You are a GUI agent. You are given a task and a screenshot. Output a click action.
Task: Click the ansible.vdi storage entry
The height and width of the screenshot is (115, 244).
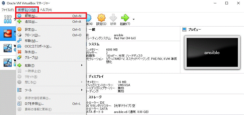(x=131, y=112)
